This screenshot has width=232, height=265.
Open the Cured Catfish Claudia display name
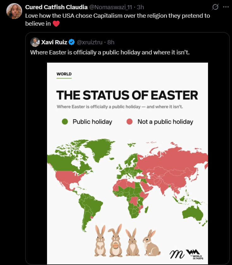(x=57, y=7)
